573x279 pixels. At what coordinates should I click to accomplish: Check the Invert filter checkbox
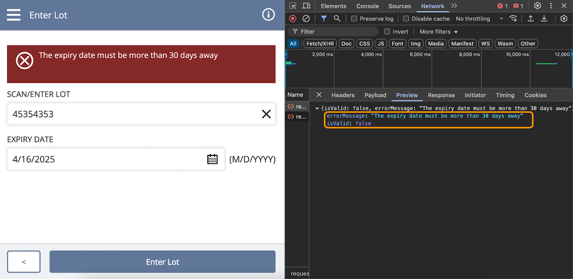[x=387, y=31]
